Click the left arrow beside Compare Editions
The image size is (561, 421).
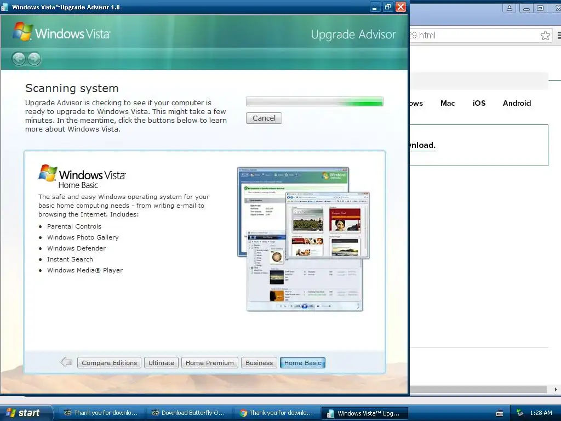[66, 362]
